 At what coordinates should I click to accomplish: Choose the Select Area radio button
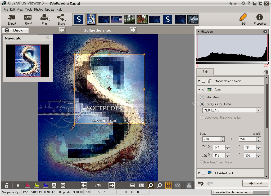pos(202,97)
